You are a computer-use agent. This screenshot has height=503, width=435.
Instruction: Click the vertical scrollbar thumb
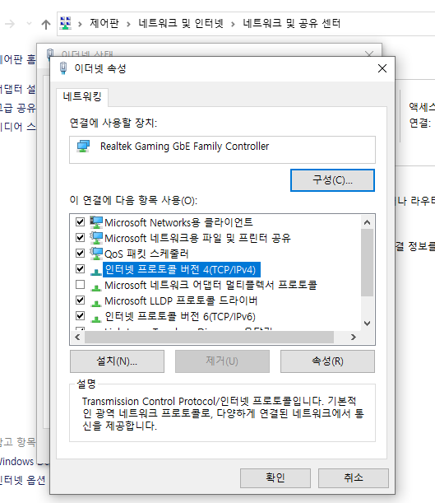pyautogui.click(x=368, y=263)
